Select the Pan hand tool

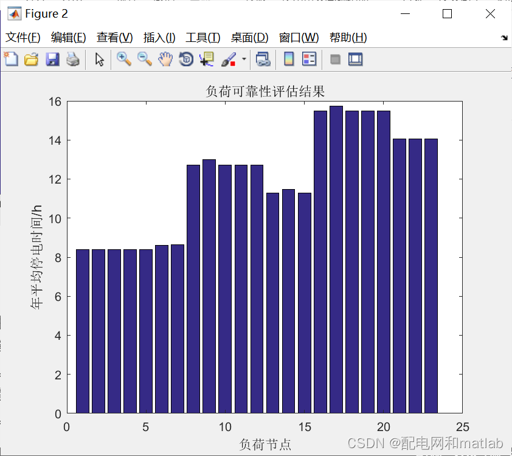[165, 60]
